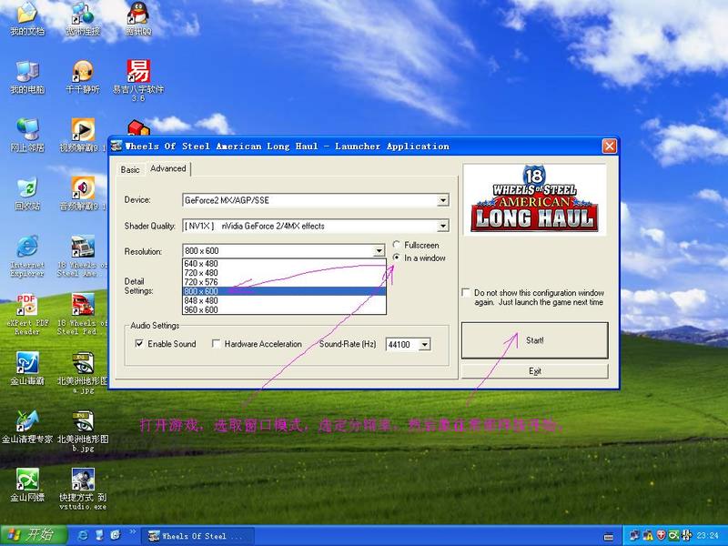Open the Recycle Bin (回收站) icon

27,188
